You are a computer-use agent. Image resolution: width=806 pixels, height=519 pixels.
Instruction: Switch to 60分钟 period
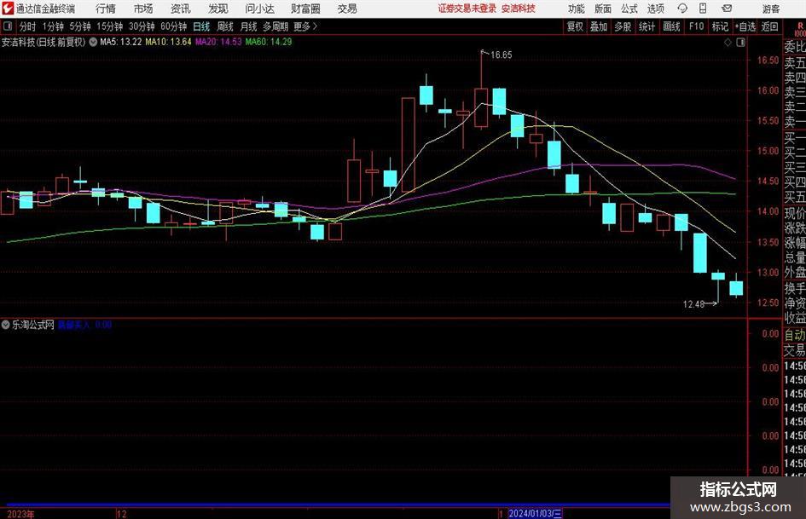click(174, 26)
